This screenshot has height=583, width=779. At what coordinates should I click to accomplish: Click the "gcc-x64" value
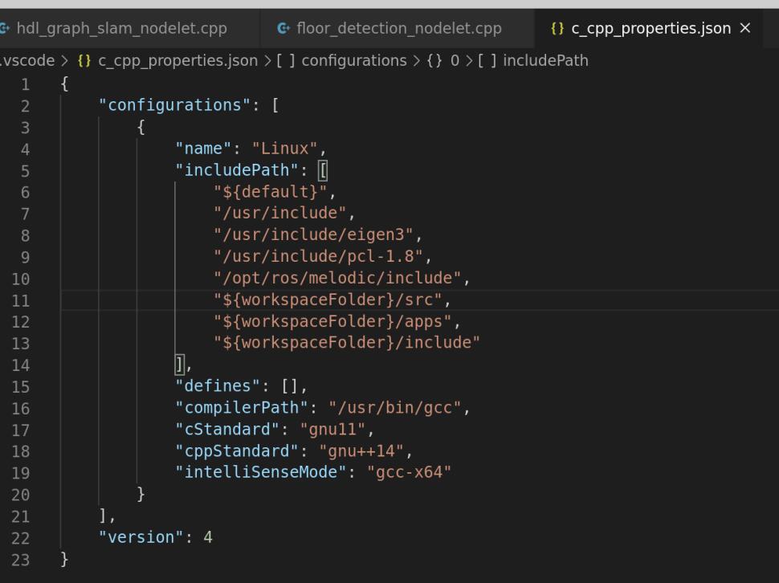[409, 472]
